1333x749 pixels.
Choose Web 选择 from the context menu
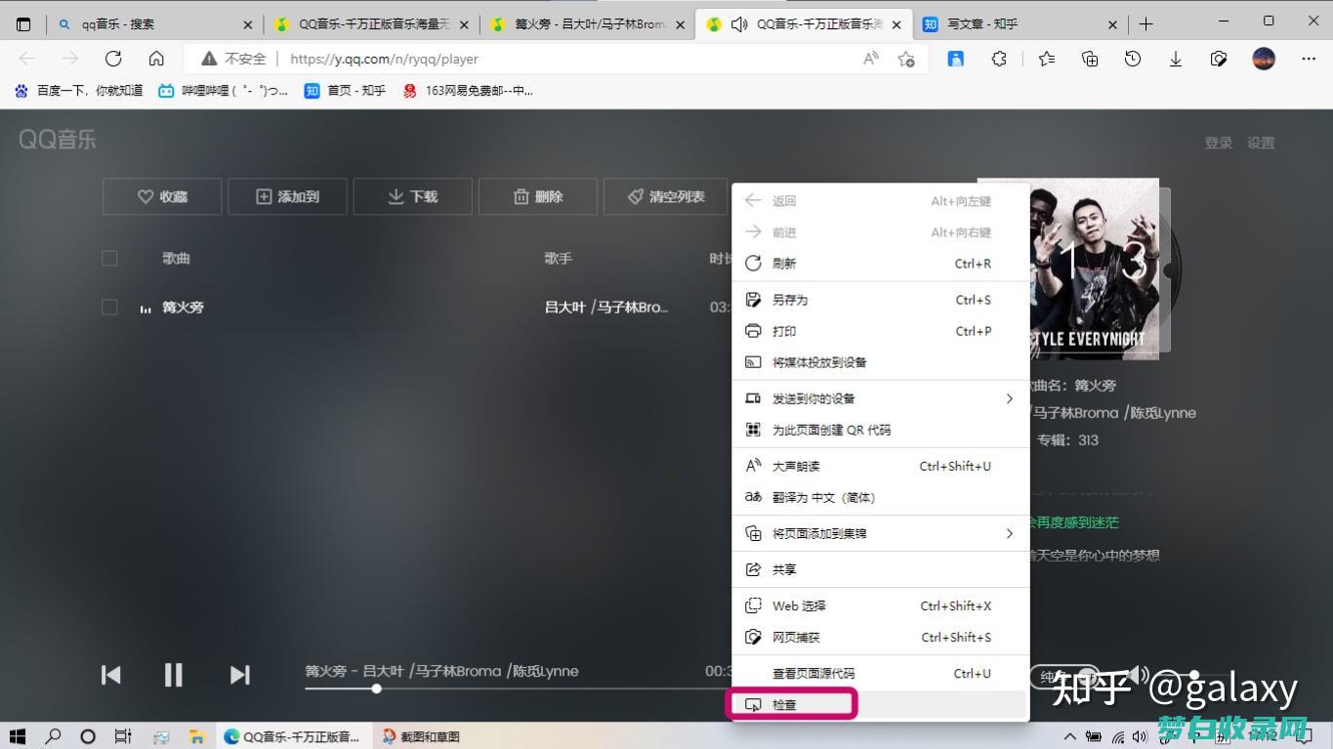(881, 605)
